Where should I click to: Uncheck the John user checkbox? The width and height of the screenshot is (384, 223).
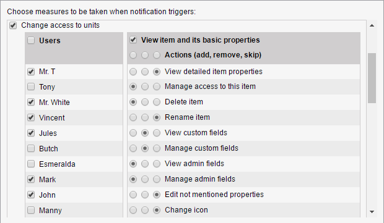pos(31,195)
